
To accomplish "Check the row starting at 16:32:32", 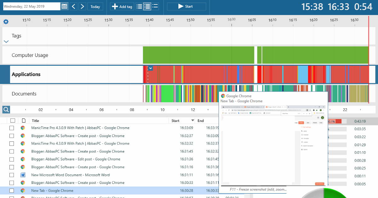I will coord(12,144).
